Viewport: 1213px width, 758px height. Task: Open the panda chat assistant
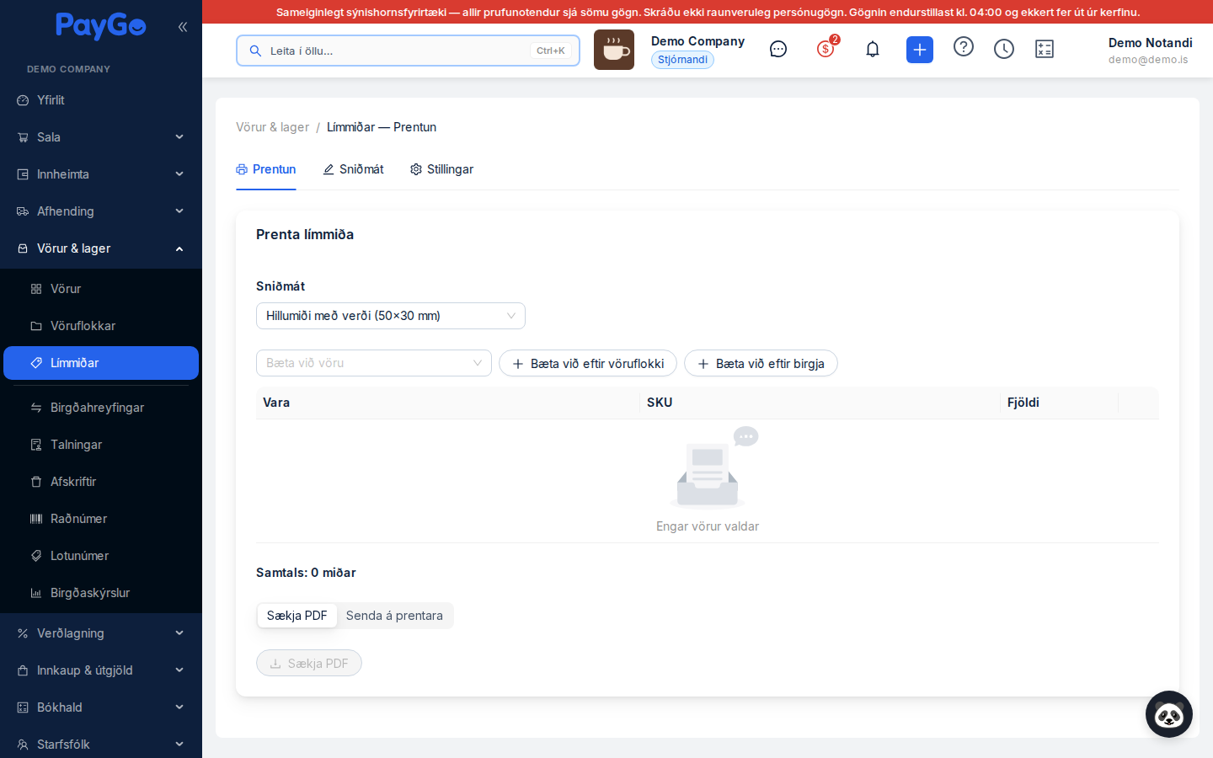1169,714
